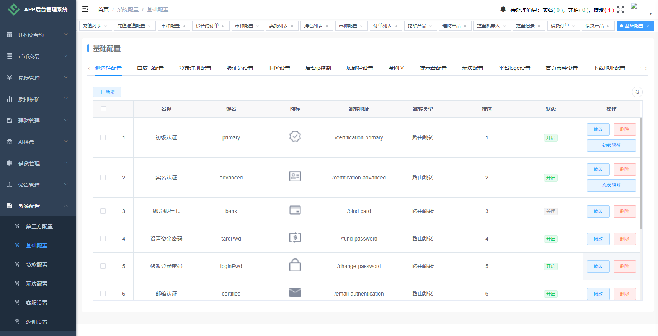Open the 时区设置 tab

point(279,68)
